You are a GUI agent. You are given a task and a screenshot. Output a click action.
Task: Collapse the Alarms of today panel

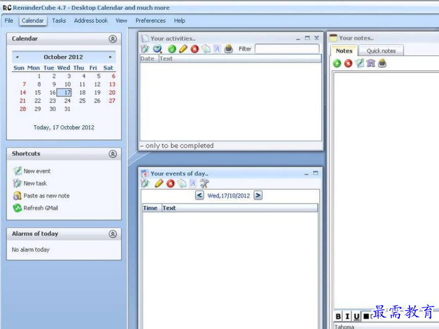pos(113,234)
